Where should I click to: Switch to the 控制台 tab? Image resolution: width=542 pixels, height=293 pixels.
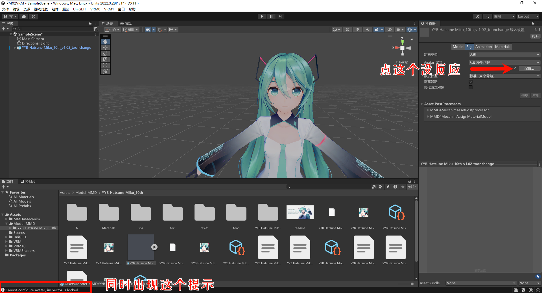coord(28,182)
